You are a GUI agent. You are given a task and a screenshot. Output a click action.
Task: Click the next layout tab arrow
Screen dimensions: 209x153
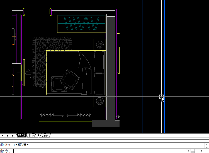coord(8,135)
